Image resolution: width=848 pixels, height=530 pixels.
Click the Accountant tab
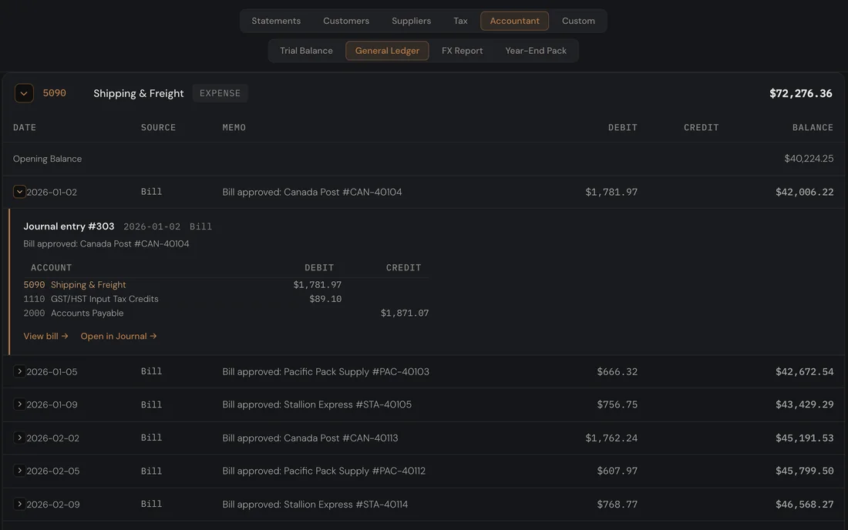514,21
